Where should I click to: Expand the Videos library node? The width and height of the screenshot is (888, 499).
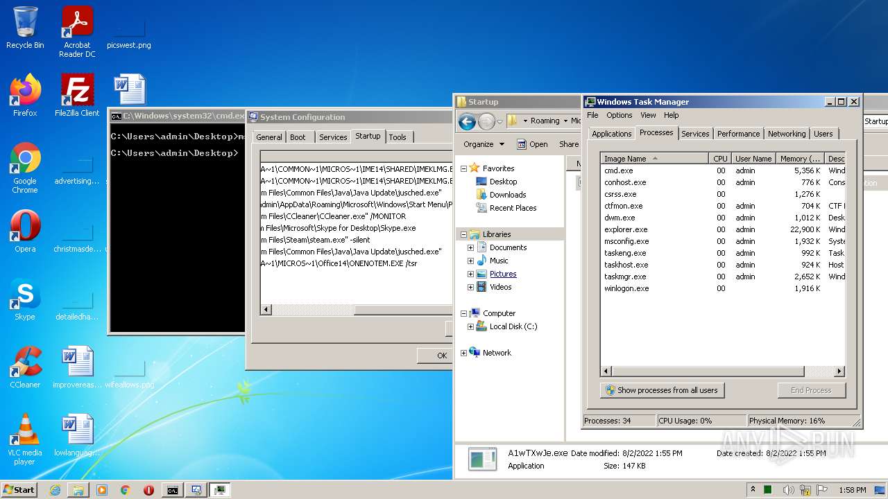[470, 288]
